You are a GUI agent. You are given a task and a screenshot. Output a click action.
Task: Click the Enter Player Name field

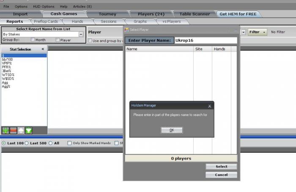pos(206,41)
